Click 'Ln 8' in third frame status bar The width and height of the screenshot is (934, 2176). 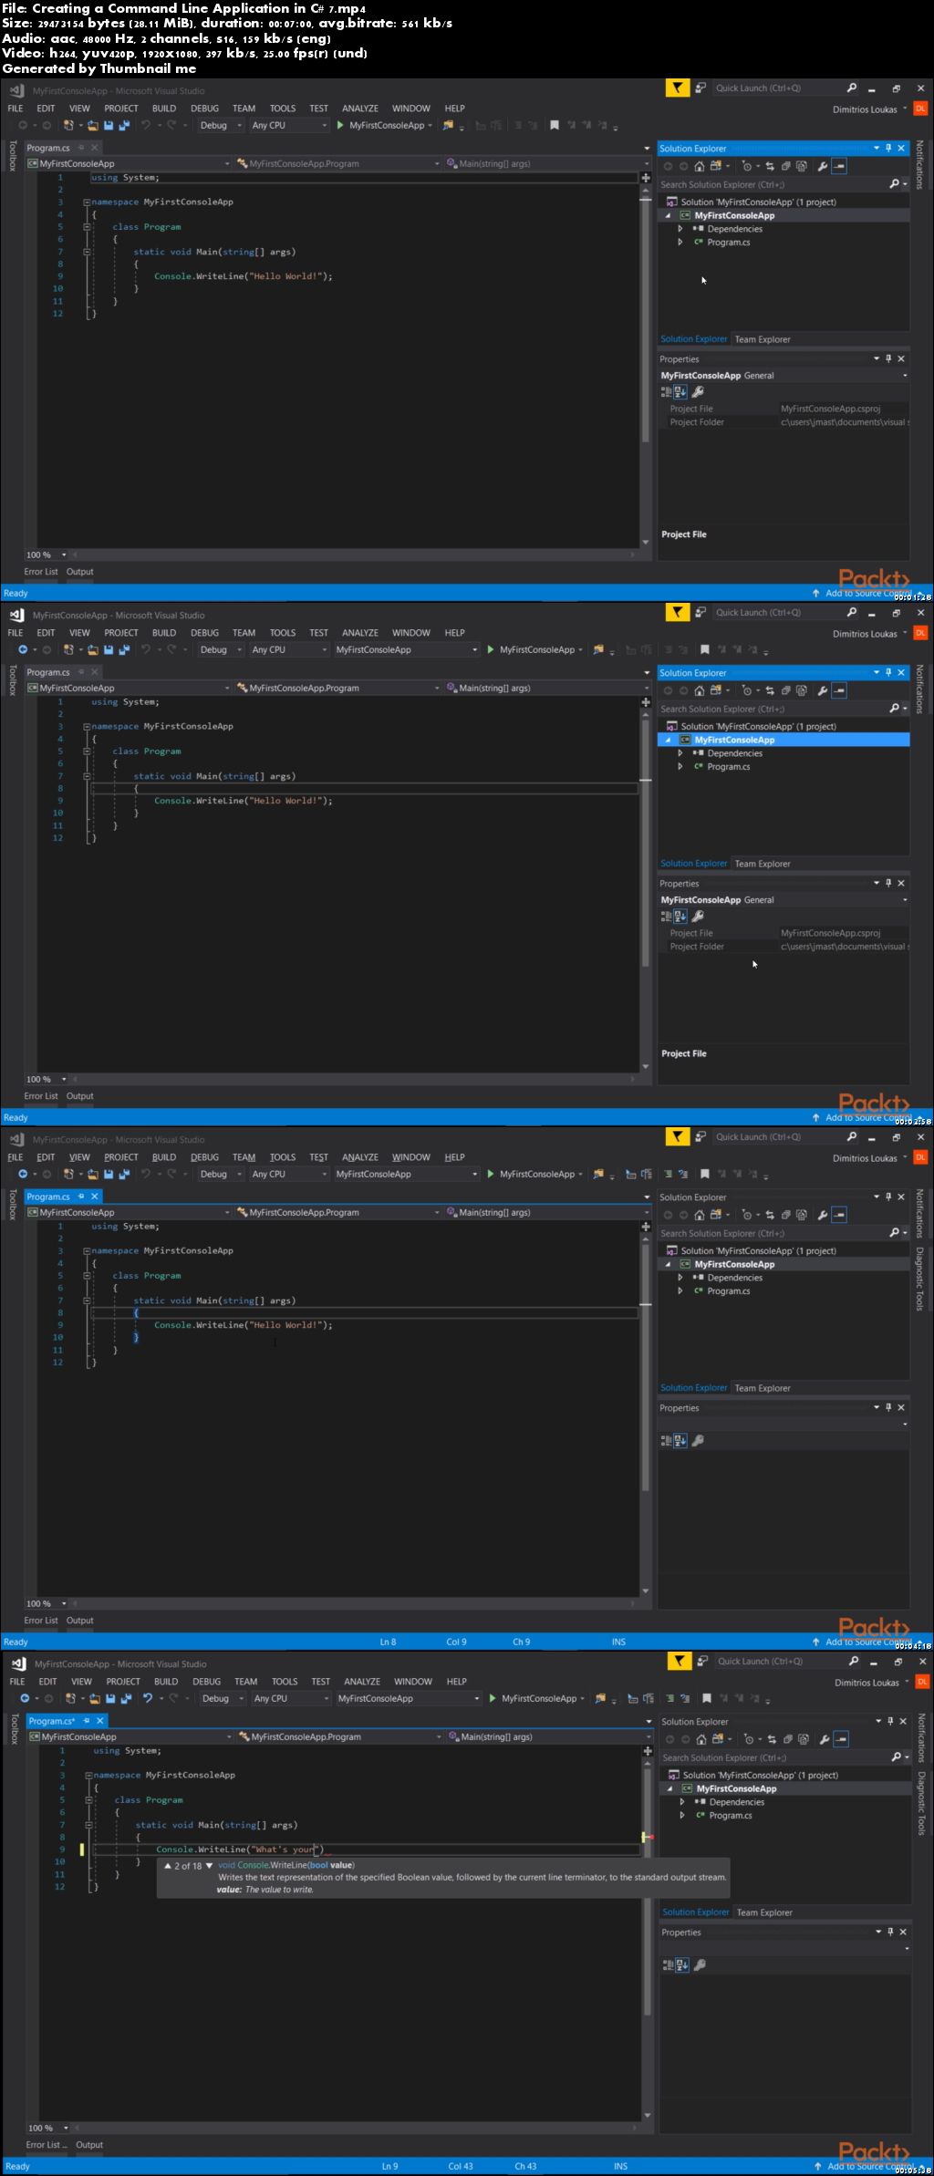[388, 1642]
